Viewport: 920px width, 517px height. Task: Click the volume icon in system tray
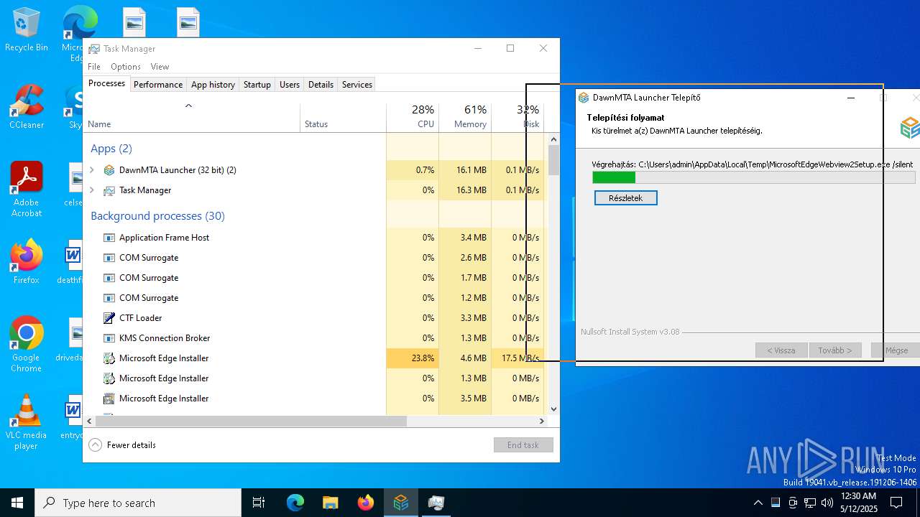point(827,503)
